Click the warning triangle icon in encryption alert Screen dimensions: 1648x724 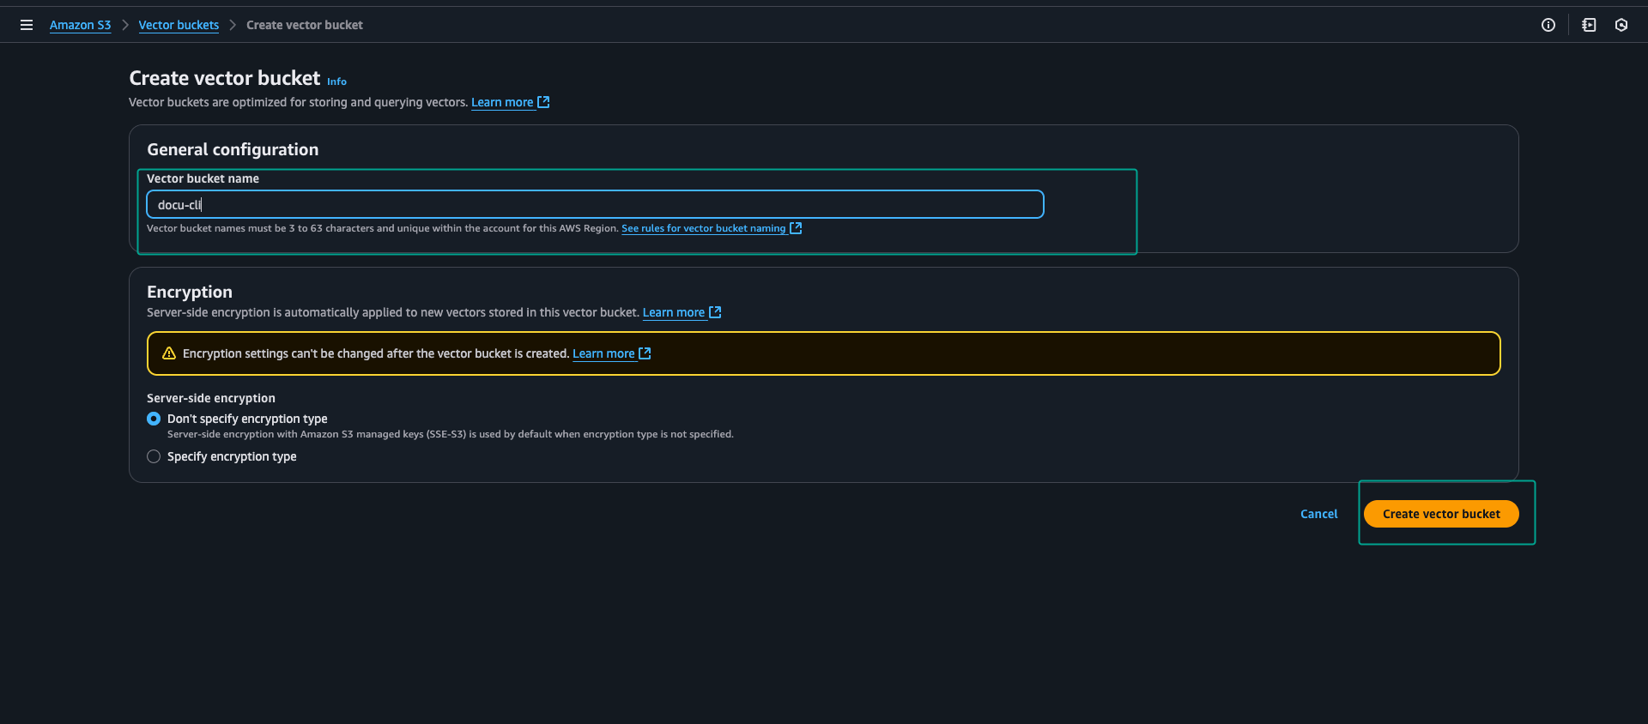169,353
